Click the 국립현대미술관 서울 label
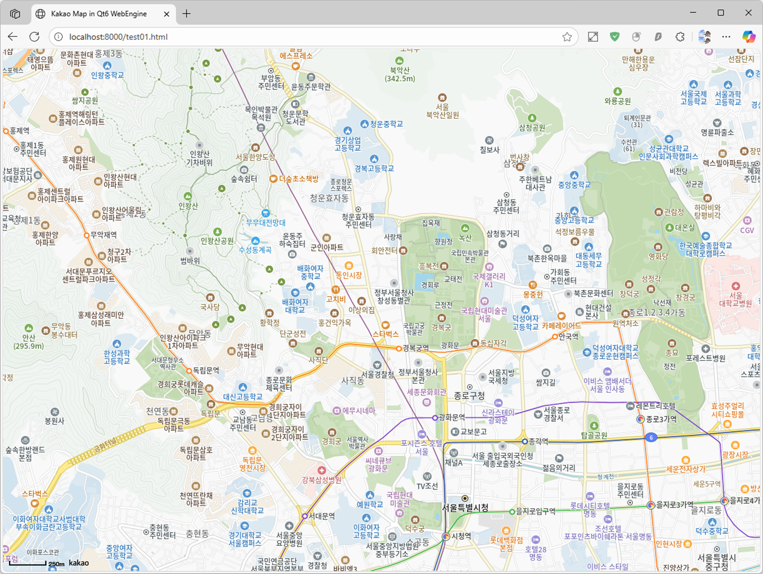The image size is (763, 574). coord(484,314)
